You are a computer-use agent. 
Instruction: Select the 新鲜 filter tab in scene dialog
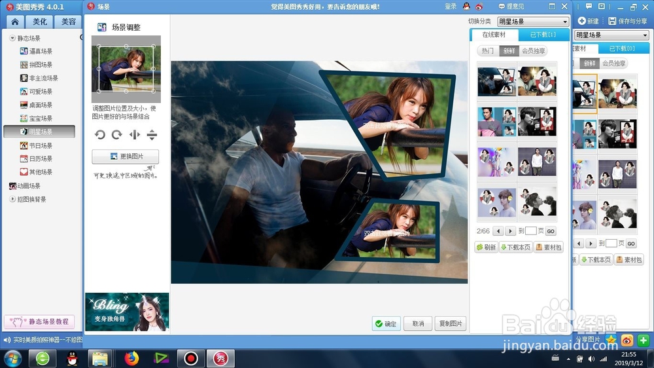point(509,51)
